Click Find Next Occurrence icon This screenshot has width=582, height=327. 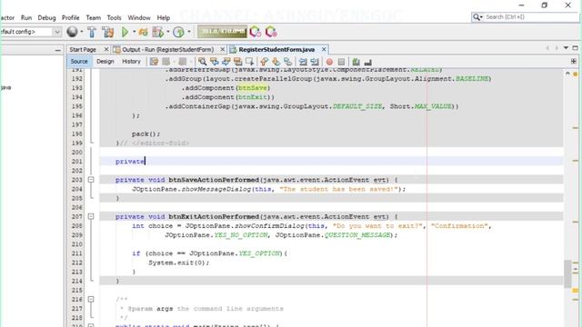click(x=226, y=62)
